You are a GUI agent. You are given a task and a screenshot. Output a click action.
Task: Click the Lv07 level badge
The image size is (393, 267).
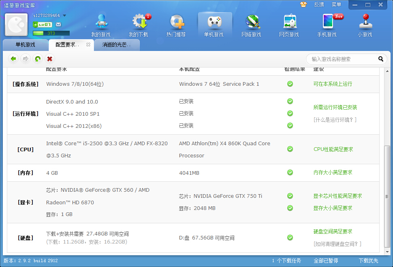coord(43,25)
